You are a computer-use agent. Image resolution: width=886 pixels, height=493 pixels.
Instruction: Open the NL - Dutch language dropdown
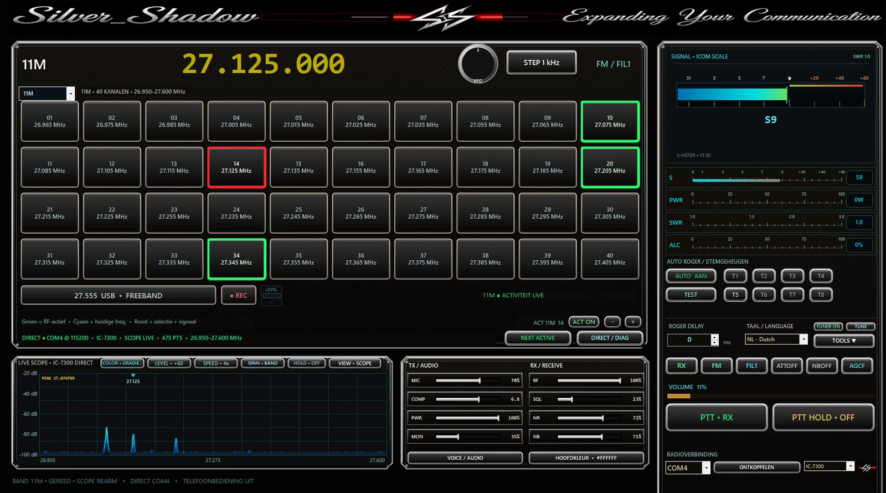[776, 340]
